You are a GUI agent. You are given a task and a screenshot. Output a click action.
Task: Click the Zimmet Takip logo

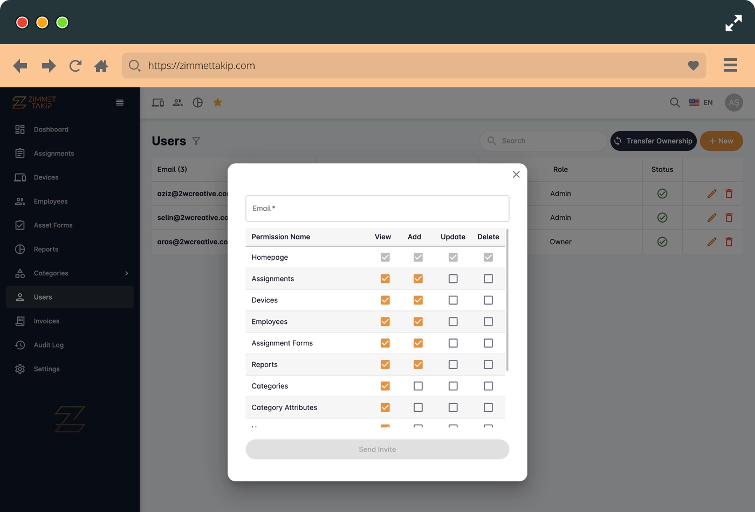pyautogui.click(x=35, y=102)
